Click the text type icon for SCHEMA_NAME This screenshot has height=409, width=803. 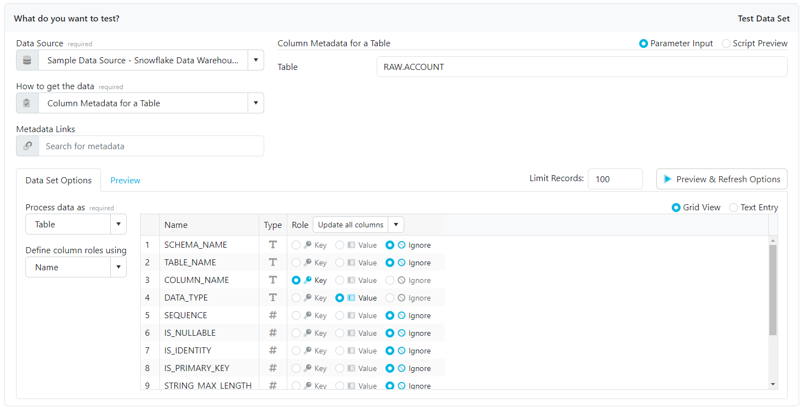(x=272, y=245)
